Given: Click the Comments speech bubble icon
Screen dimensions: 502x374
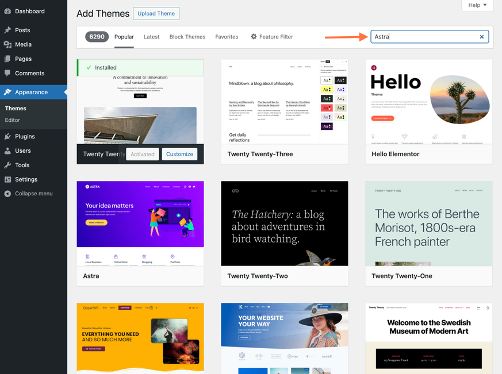Looking at the screenshot, I should 7,73.
